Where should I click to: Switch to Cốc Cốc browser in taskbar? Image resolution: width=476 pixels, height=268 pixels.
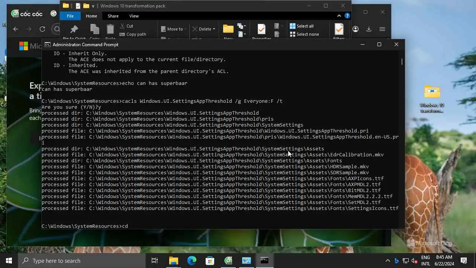coord(228,261)
